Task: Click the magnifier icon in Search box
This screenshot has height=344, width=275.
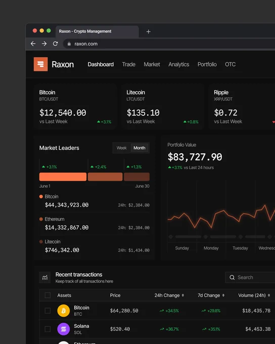Action: point(232,277)
